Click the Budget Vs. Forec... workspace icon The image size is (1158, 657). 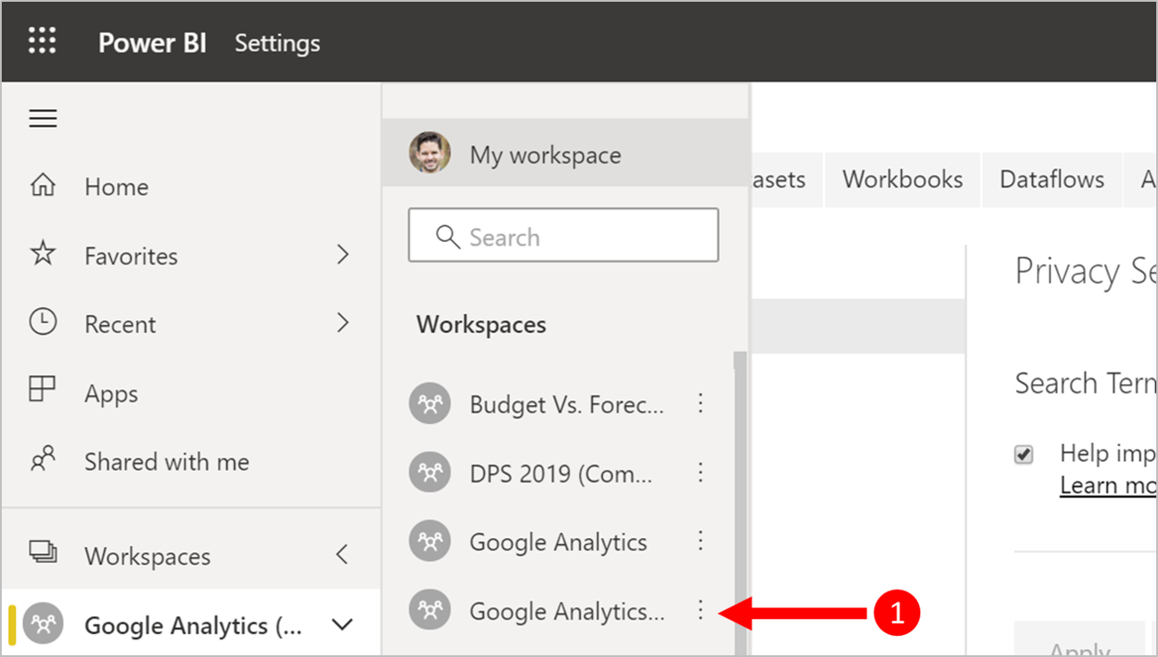coord(430,404)
